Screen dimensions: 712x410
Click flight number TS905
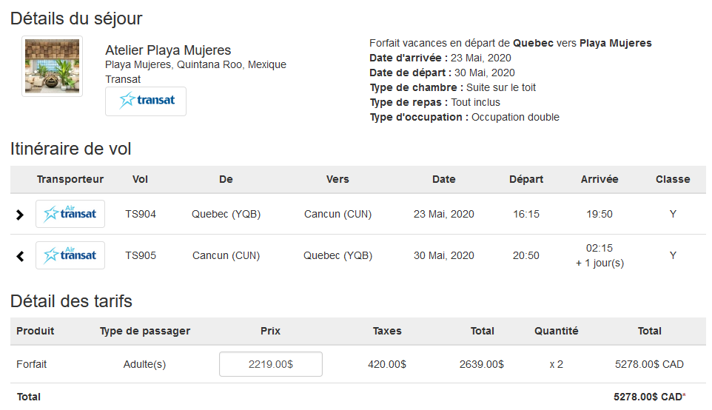(141, 255)
